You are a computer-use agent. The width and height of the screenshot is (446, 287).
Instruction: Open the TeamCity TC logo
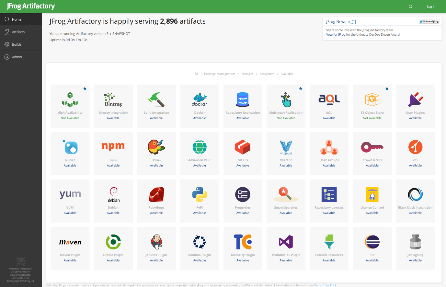pos(243,242)
